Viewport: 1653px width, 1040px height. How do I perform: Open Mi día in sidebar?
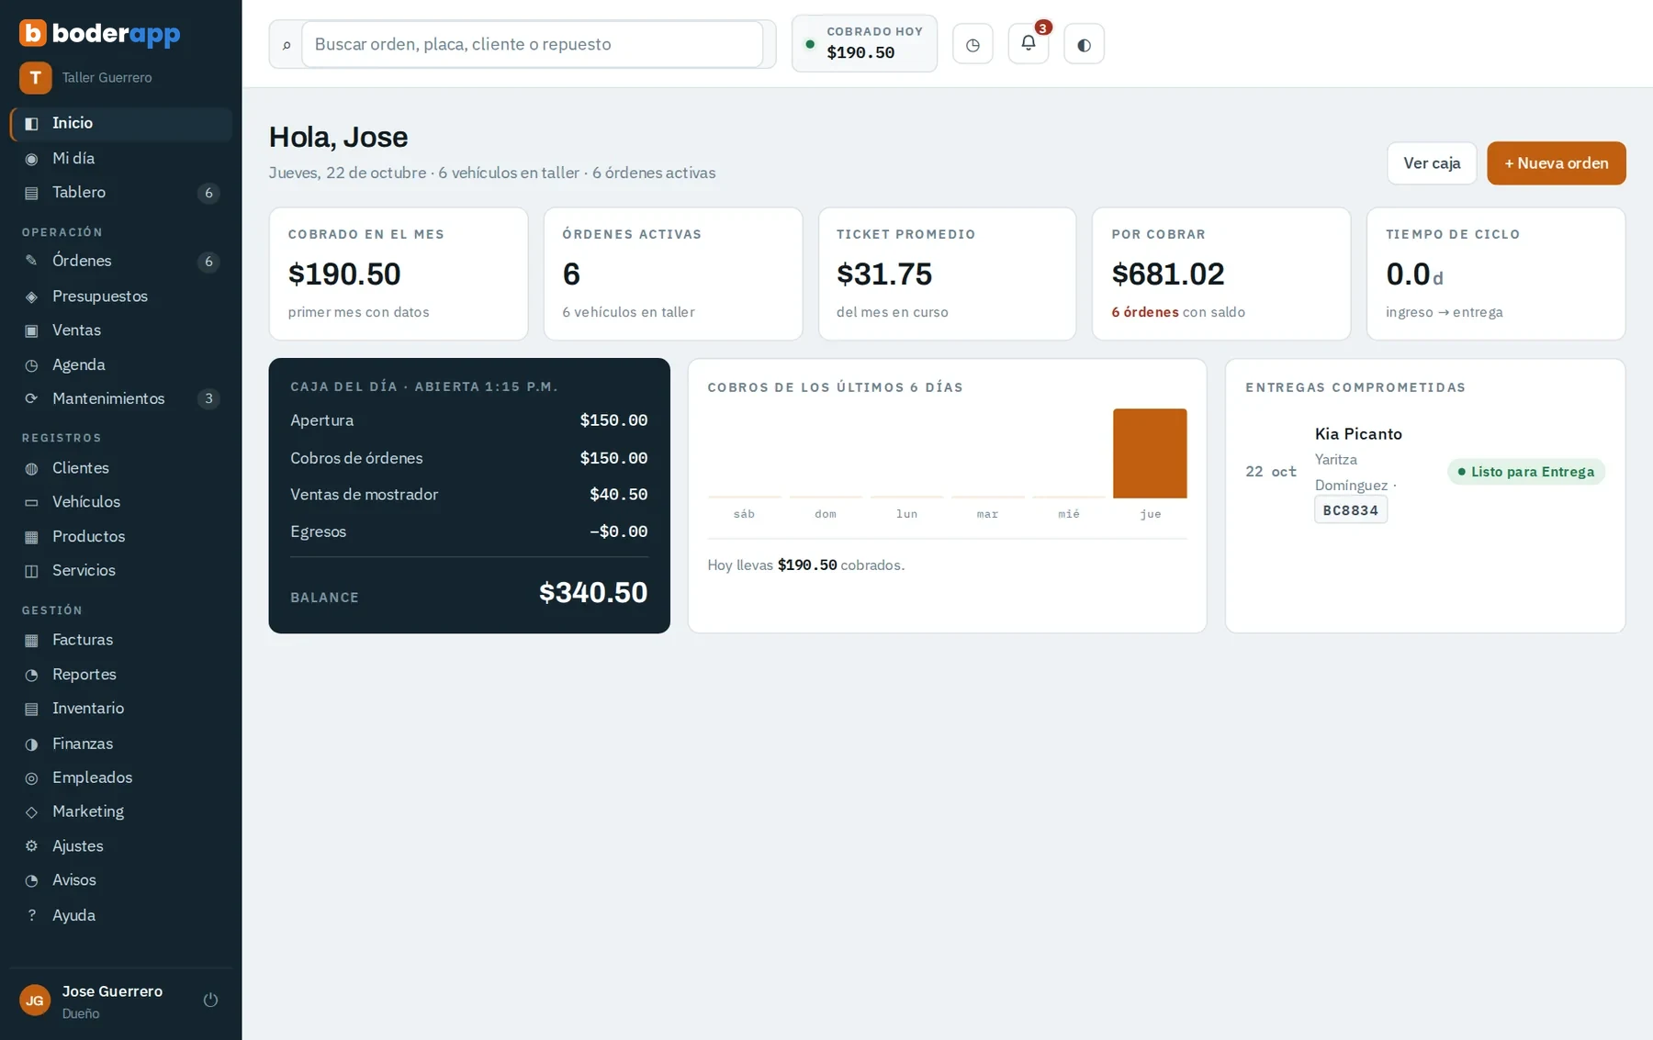(120, 158)
